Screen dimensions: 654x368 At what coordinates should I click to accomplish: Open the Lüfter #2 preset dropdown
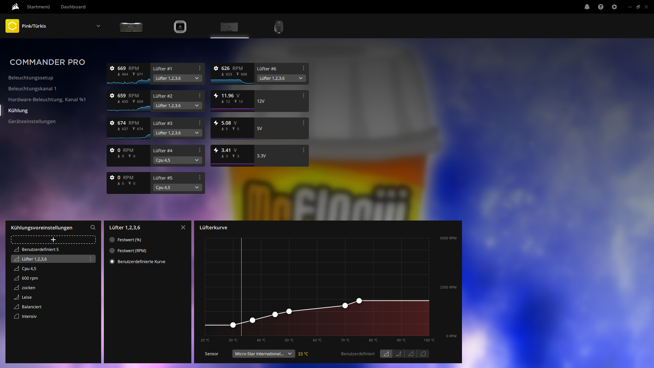178,105
